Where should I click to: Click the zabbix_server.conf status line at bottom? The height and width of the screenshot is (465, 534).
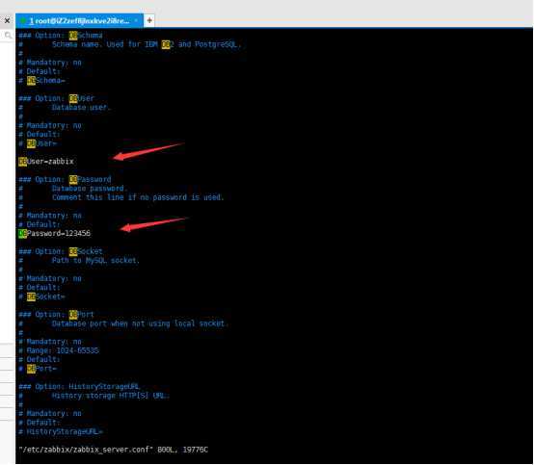[x=113, y=450]
